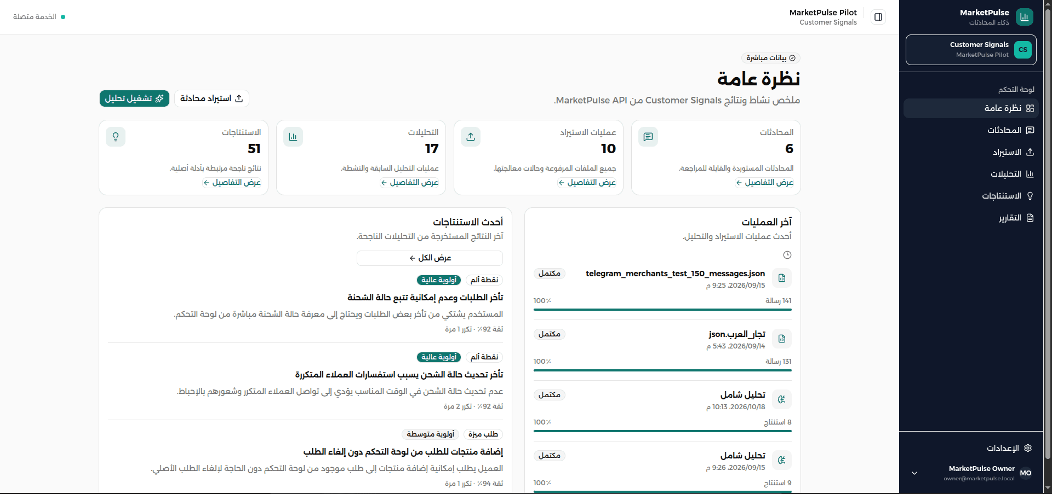This screenshot has height=494, width=1052.
Task: Click the MO user avatar
Action: [1026, 473]
